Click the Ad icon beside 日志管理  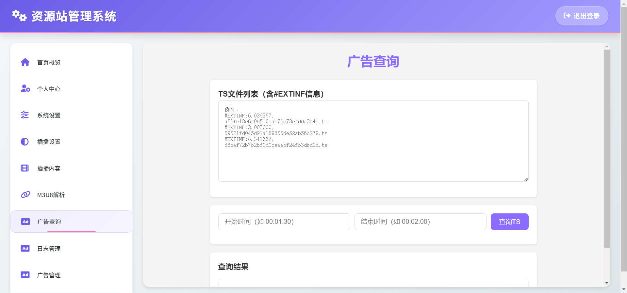(25, 248)
